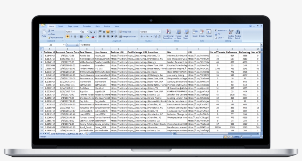Open Cell Styles gallery
302x161 pixels.
tap(186, 34)
